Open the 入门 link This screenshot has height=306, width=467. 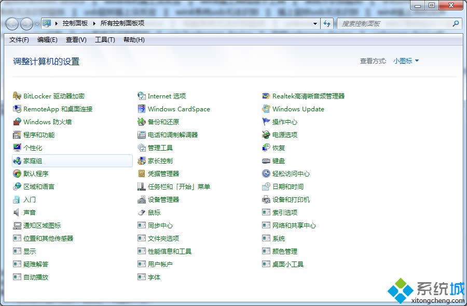coord(30,200)
